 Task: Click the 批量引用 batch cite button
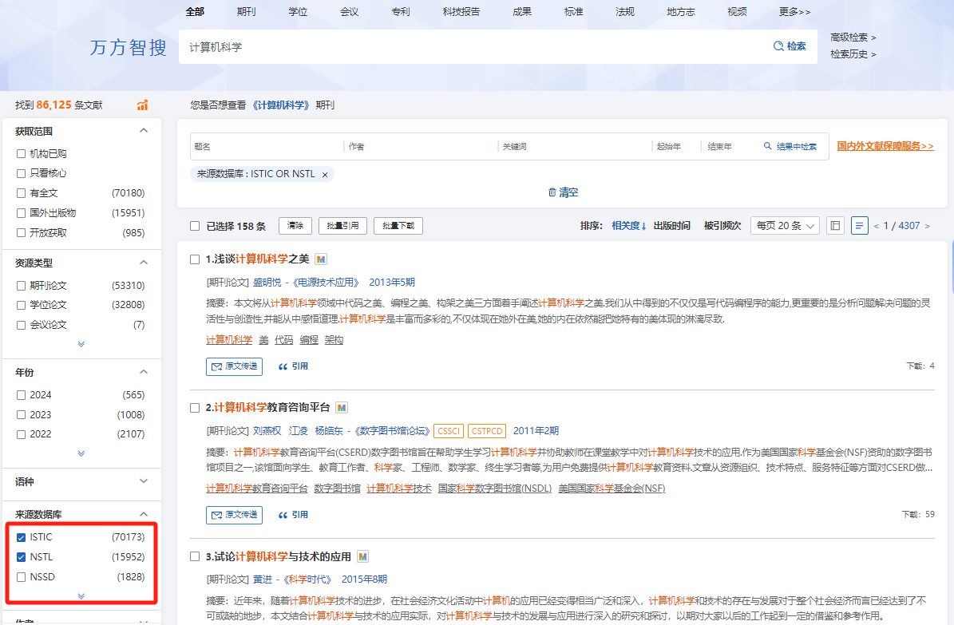point(342,226)
